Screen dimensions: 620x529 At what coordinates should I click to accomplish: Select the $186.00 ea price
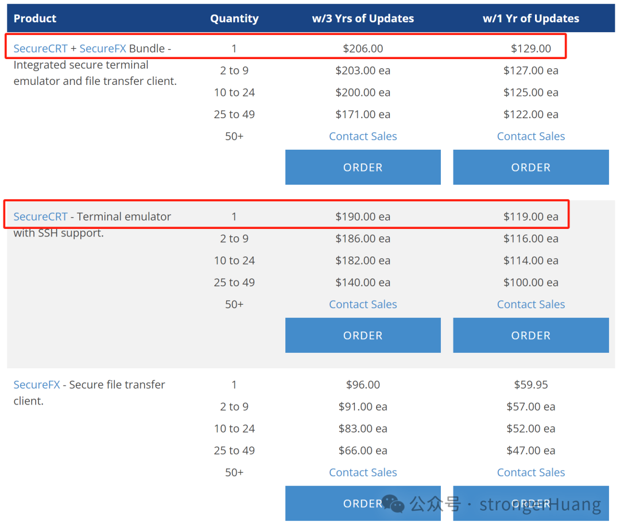[363, 239]
